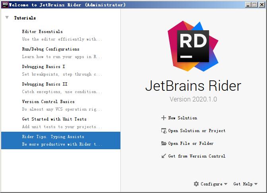Select Rider Tips. Typing Assists tutorial
The height and width of the screenshot is (193, 267).
point(61,140)
